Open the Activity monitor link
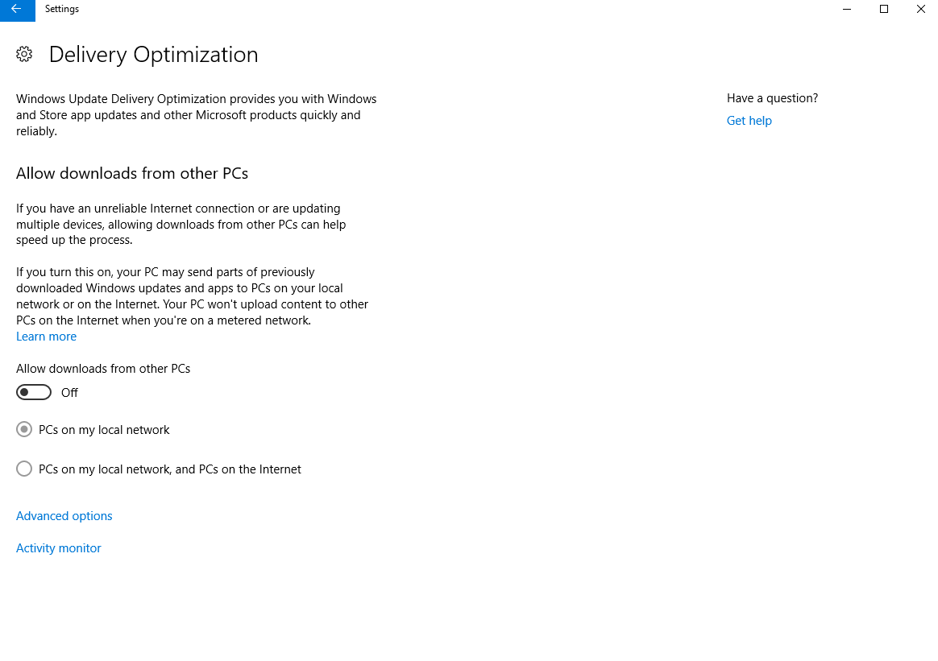Viewport: 938px width, 661px height. (x=59, y=548)
